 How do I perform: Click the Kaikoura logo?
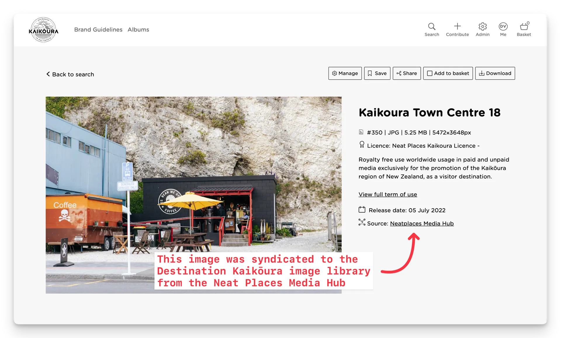[x=44, y=30]
